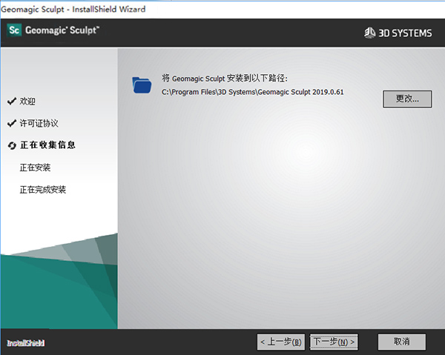Click the 3D SYSTEMS logo
Viewport: 445px width, 355px height.
(x=398, y=33)
